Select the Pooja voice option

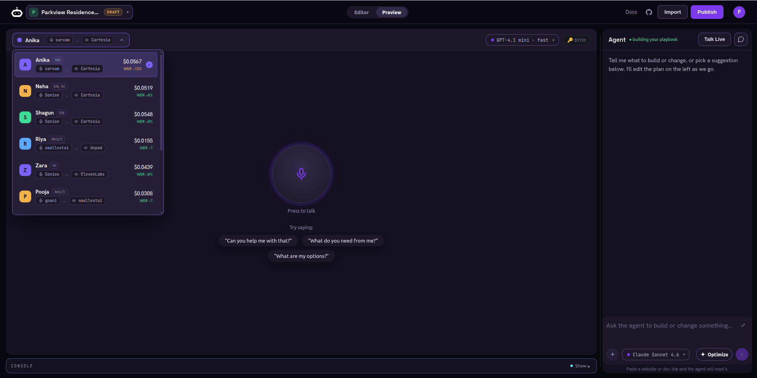pos(86,196)
